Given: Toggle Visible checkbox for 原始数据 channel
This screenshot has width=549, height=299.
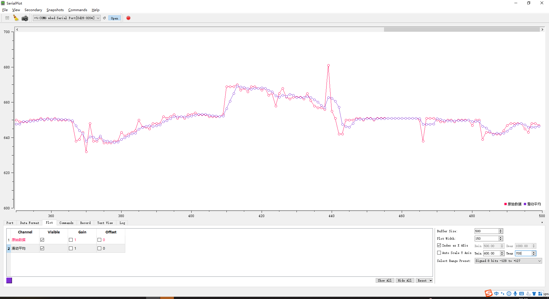Looking at the screenshot, I should coord(42,240).
